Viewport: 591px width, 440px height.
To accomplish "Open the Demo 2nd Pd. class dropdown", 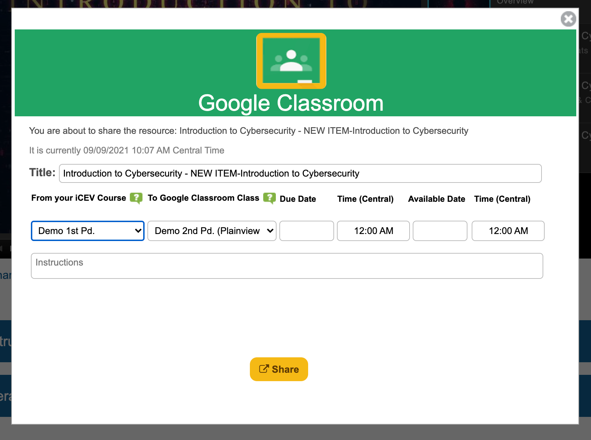I will 212,231.
